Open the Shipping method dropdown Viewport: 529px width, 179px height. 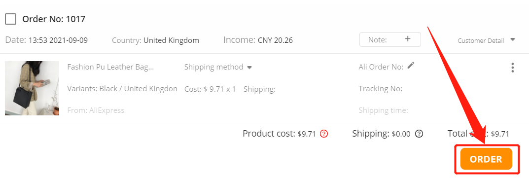click(218, 67)
